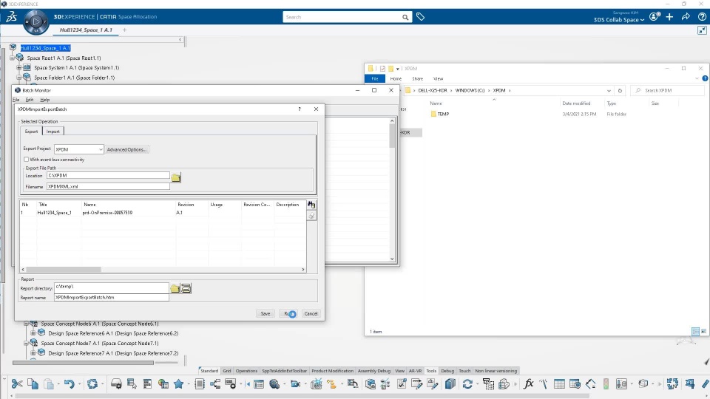Click the Hull1234_Space_1 A.1 document tab

point(86,30)
